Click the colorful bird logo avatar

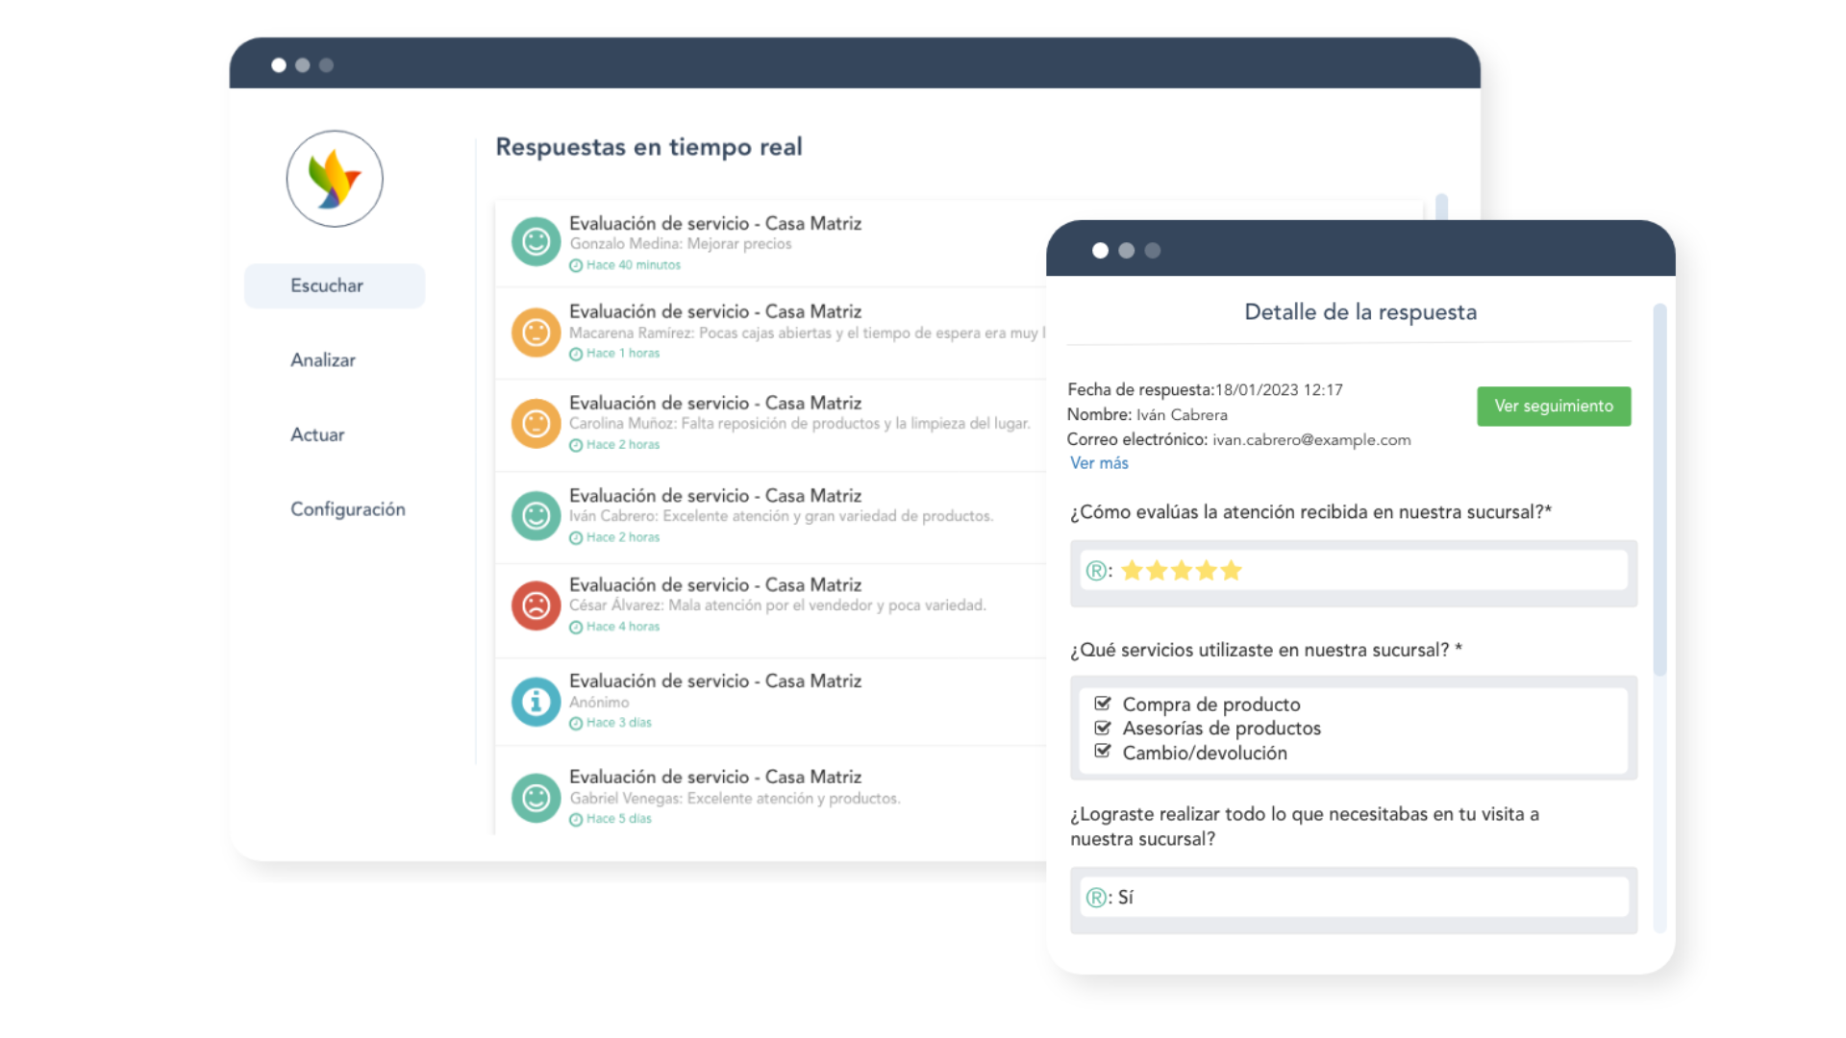tap(335, 179)
